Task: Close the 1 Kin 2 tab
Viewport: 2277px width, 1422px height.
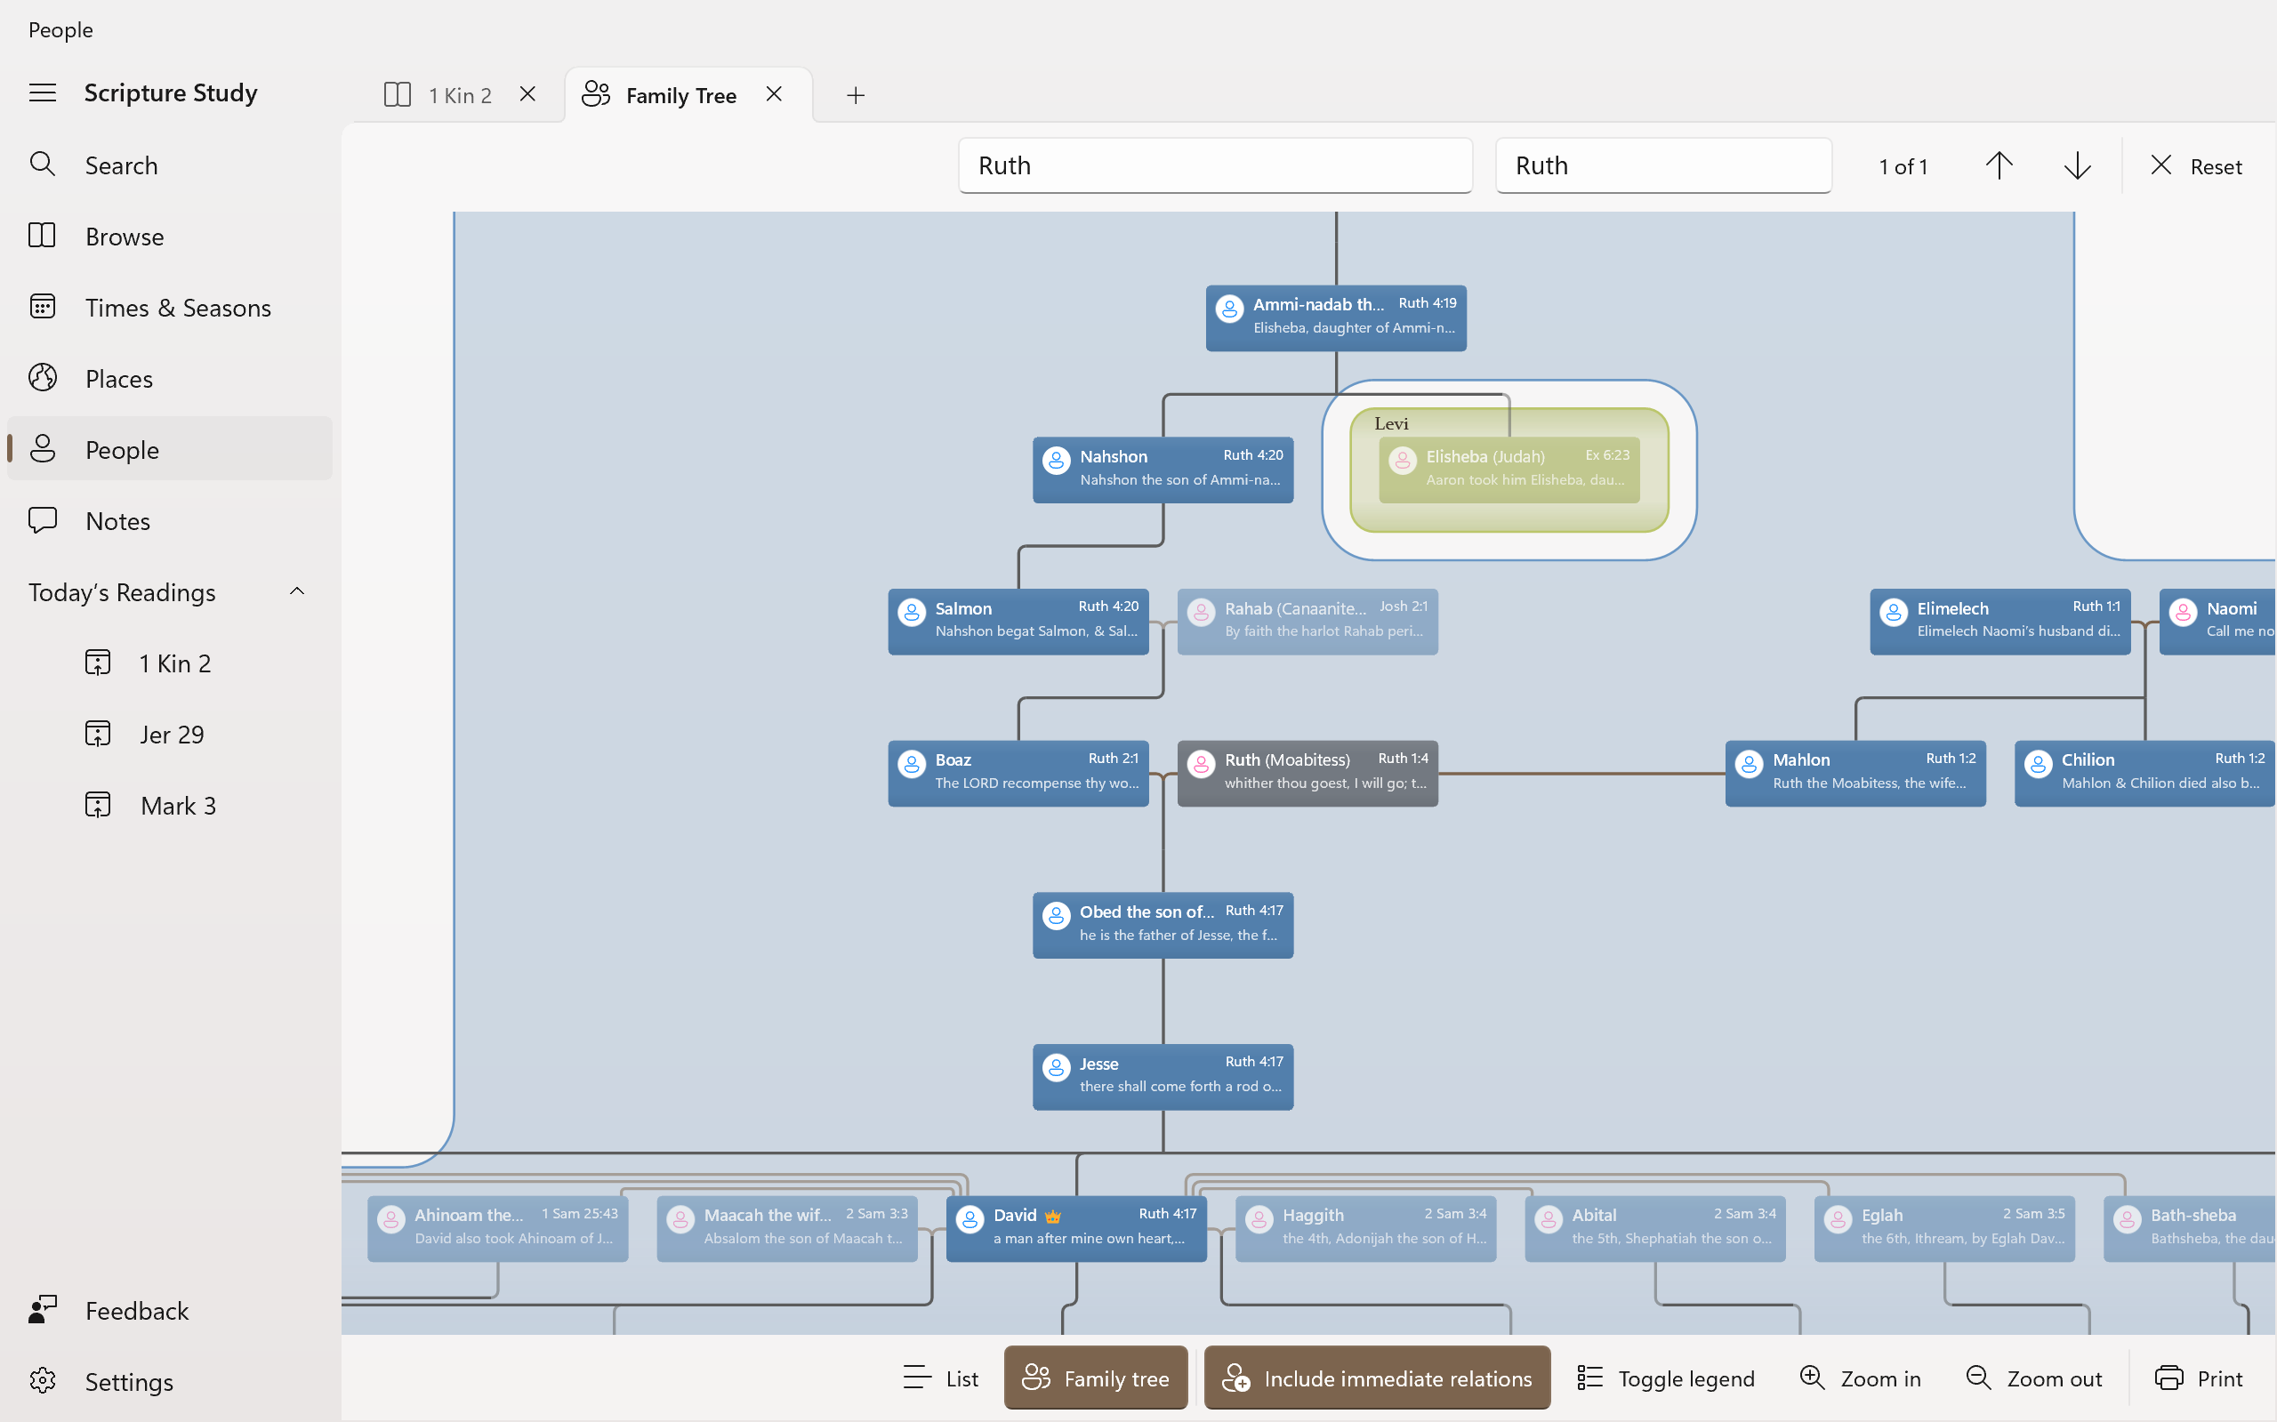Action: [527, 94]
